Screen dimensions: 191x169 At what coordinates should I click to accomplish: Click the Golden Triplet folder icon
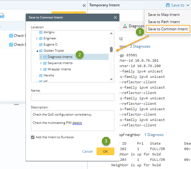(41, 51)
